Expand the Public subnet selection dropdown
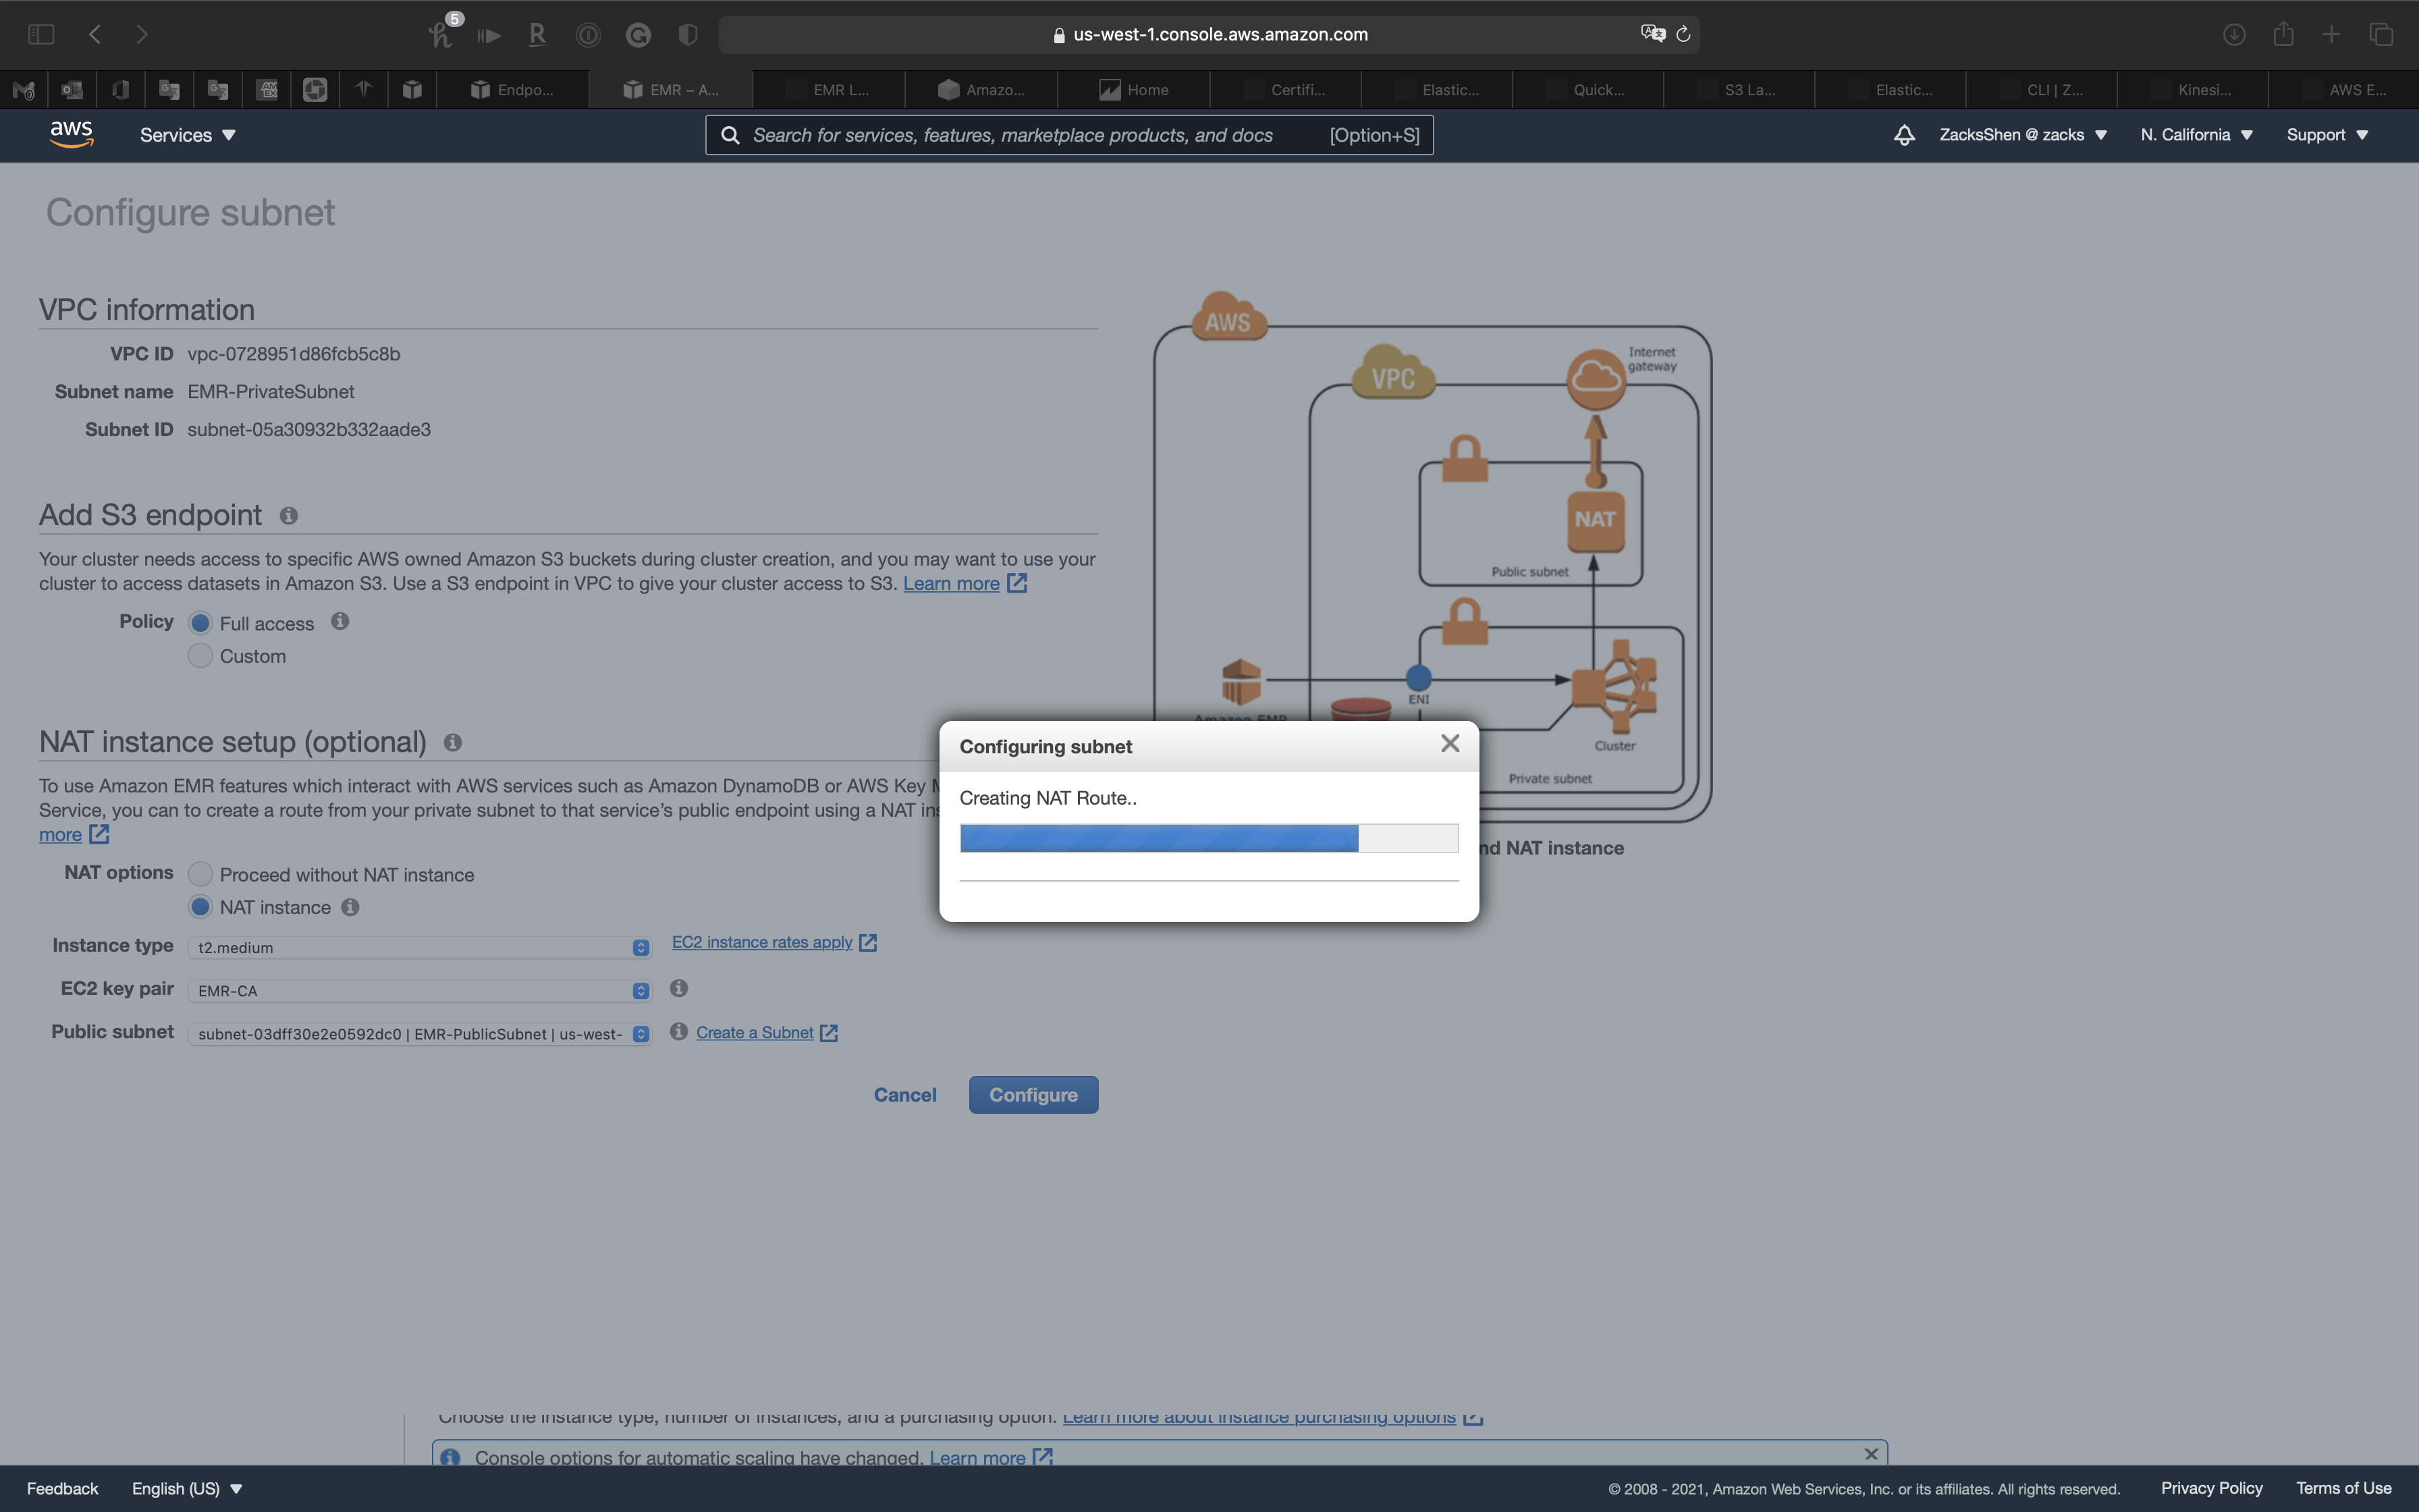Viewport: 2419px width, 1512px height. click(419, 1034)
